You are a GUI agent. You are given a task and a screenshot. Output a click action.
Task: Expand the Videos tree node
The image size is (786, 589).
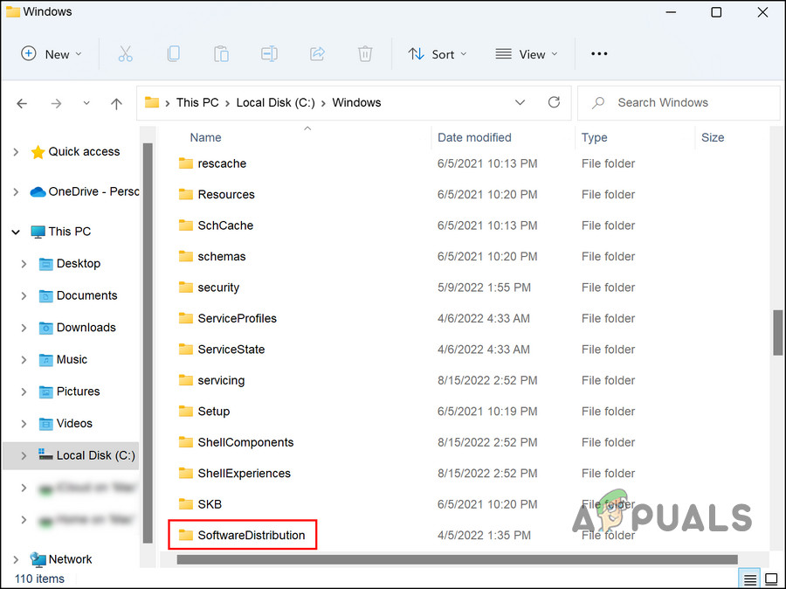click(24, 424)
